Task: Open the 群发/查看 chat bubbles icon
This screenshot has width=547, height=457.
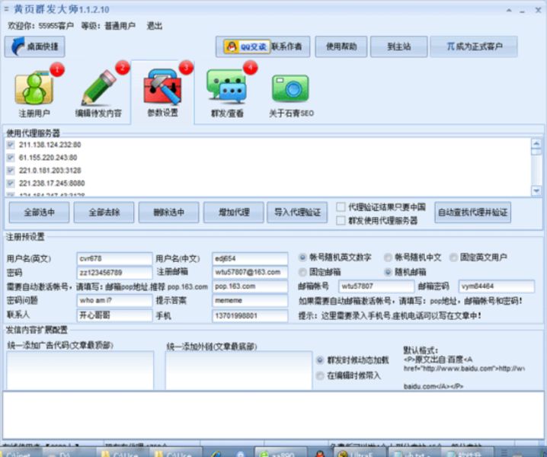Action: click(x=226, y=88)
